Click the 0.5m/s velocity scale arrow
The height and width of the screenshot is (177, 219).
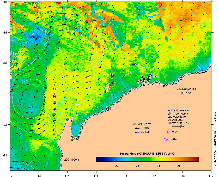(178, 126)
